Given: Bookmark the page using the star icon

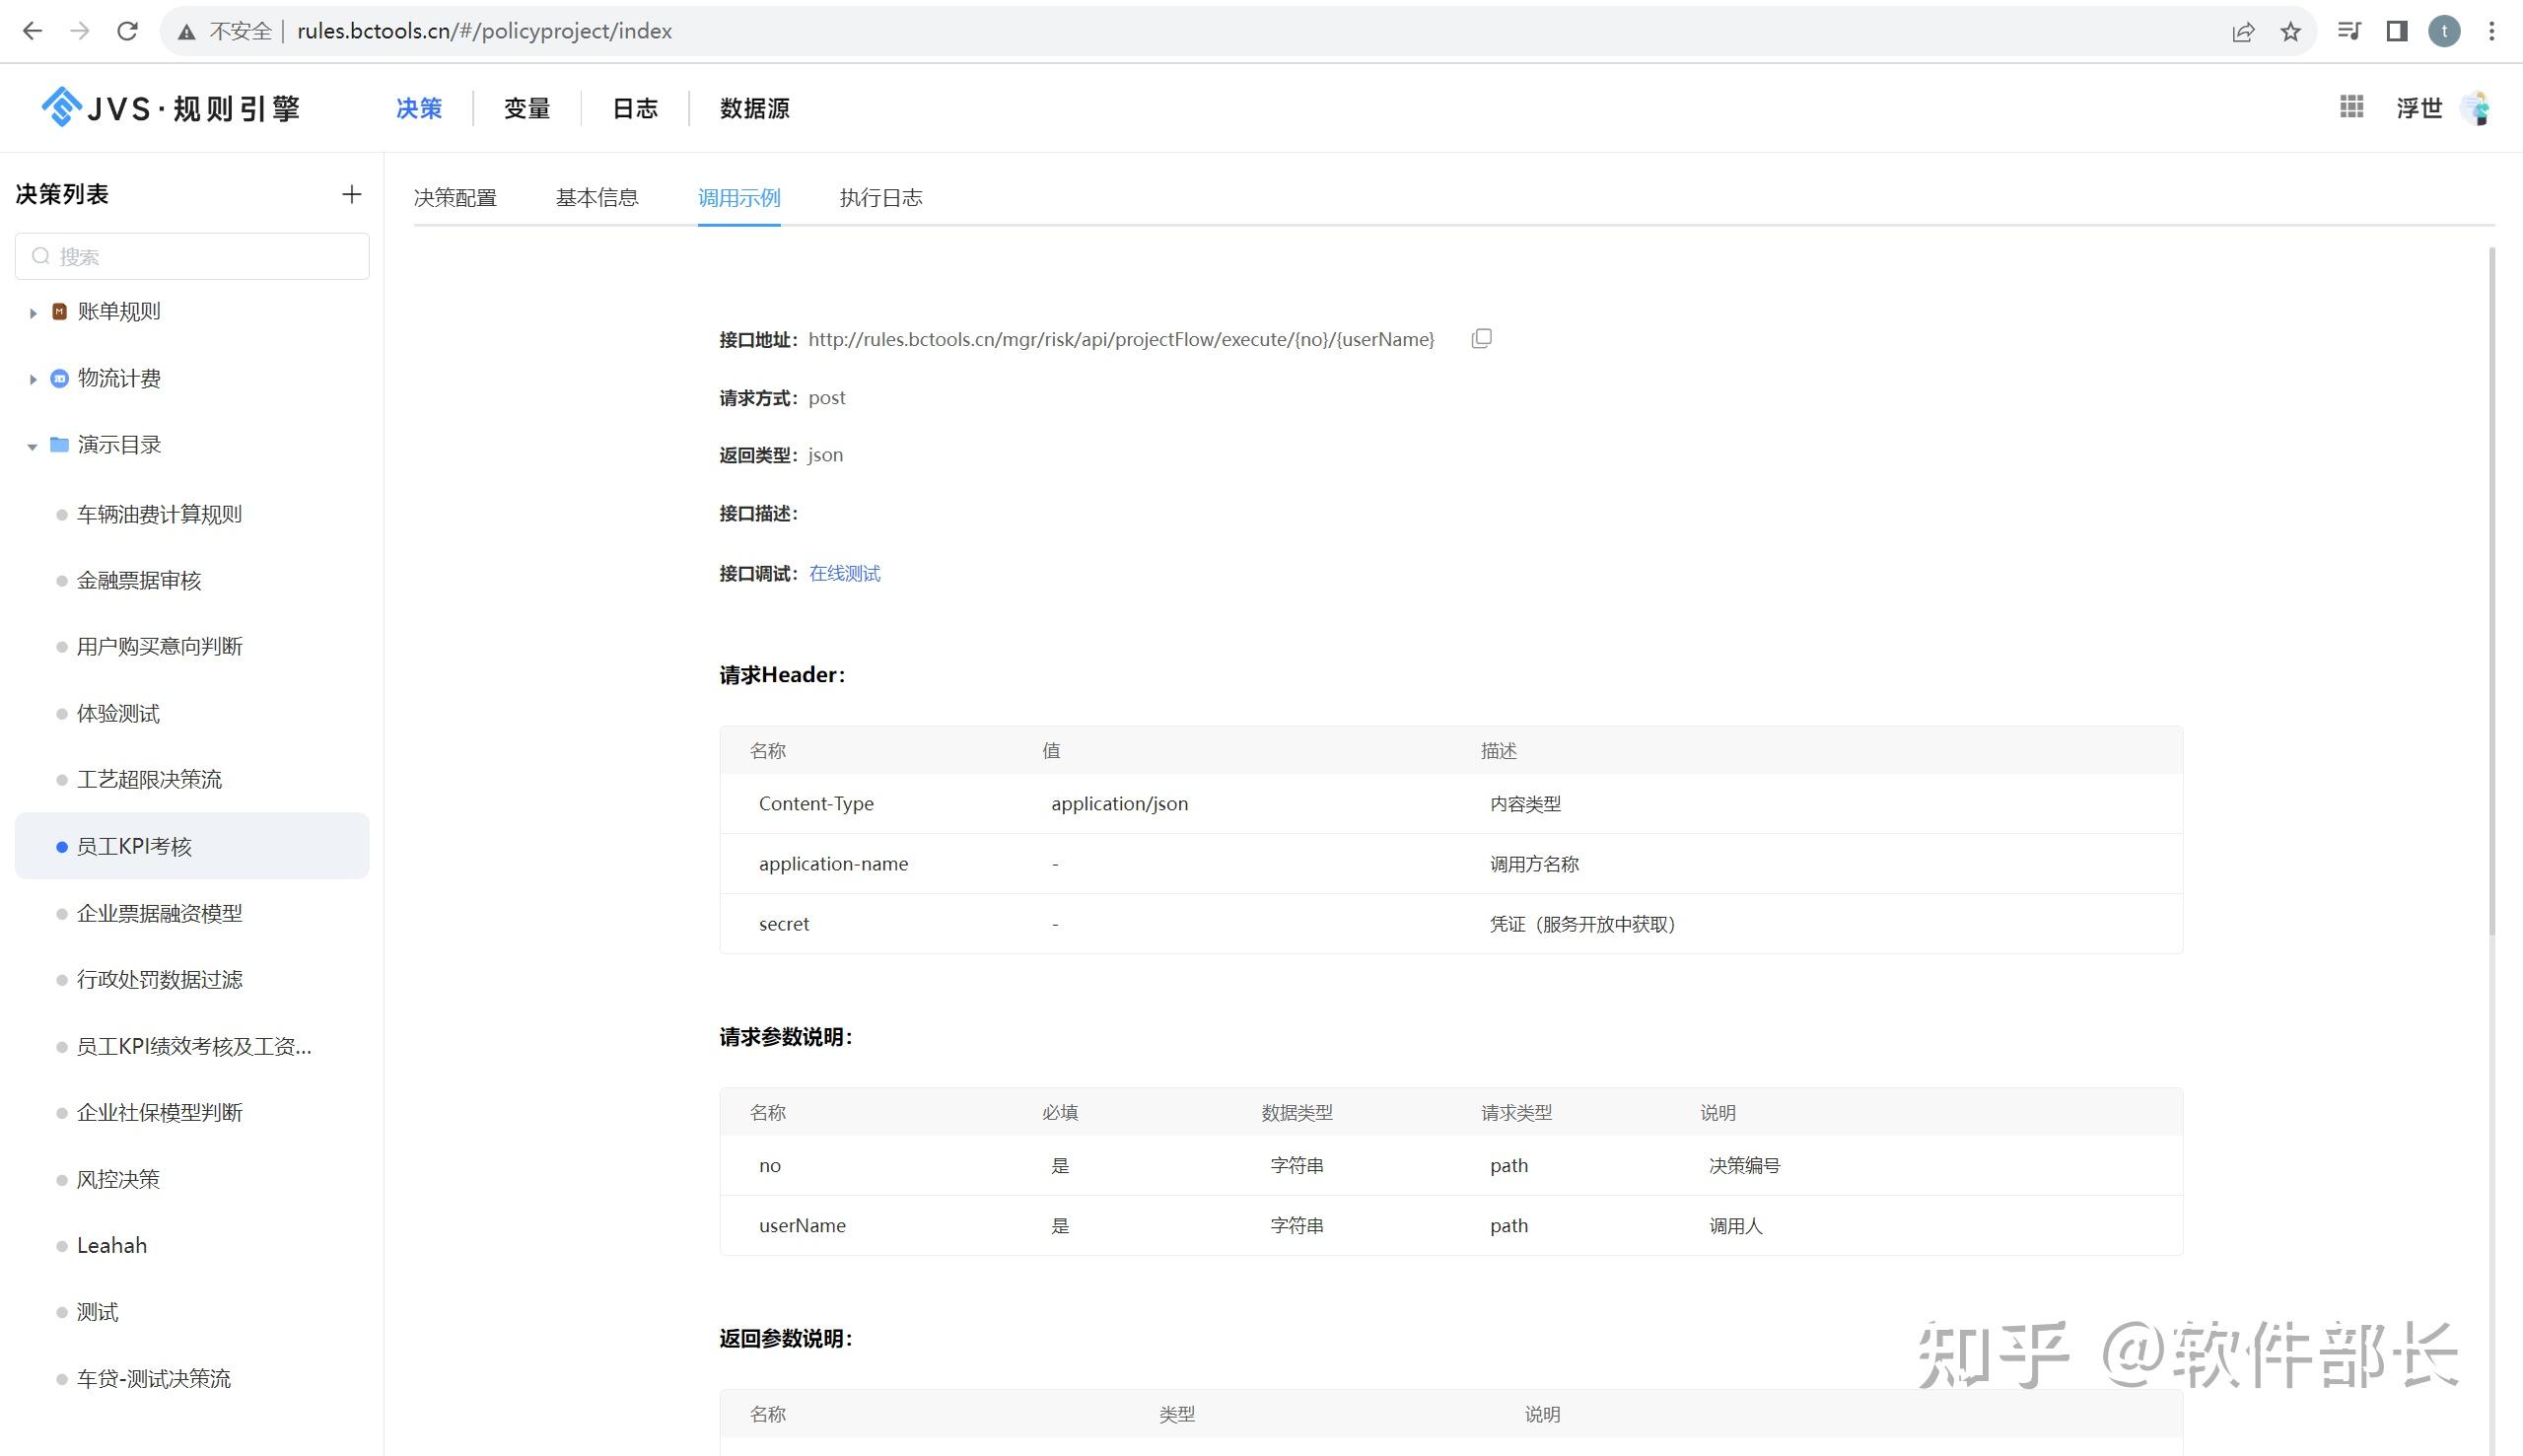Looking at the screenshot, I should (2289, 30).
